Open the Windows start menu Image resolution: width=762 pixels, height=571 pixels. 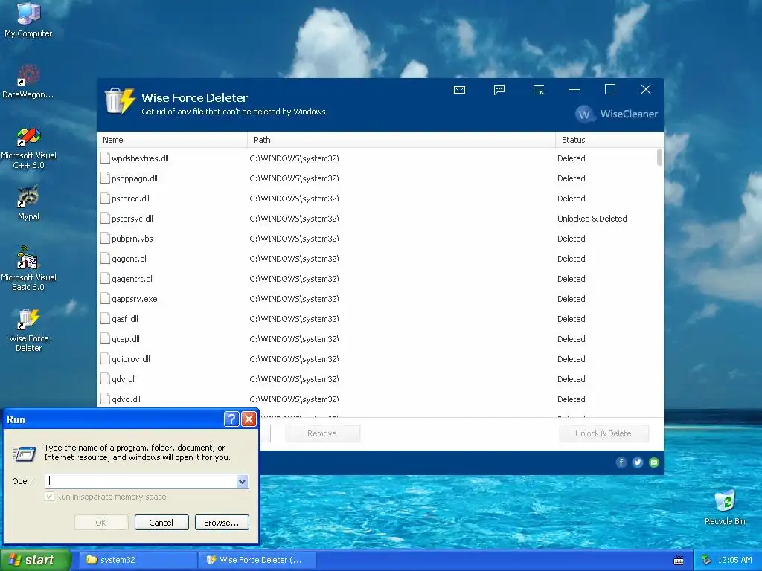click(x=35, y=560)
